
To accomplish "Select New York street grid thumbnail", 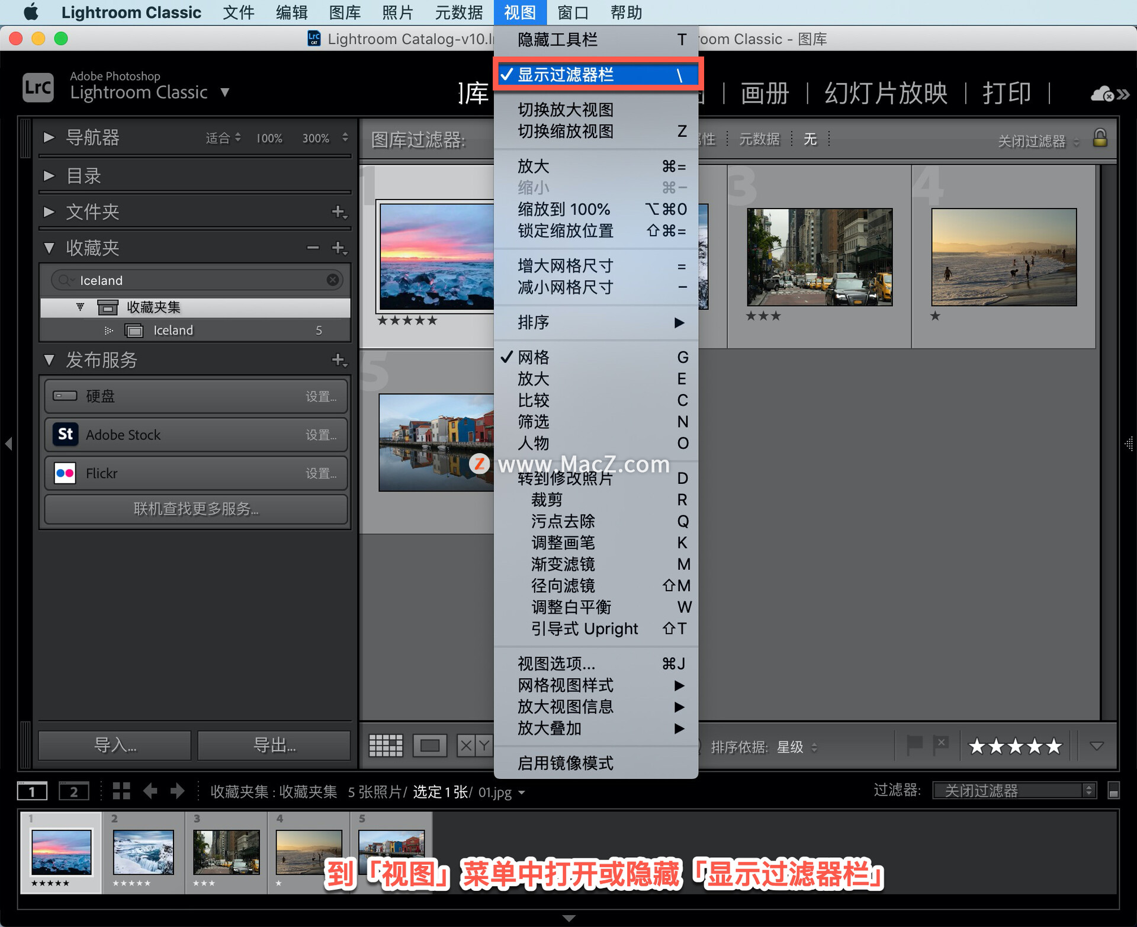I will (x=819, y=256).
